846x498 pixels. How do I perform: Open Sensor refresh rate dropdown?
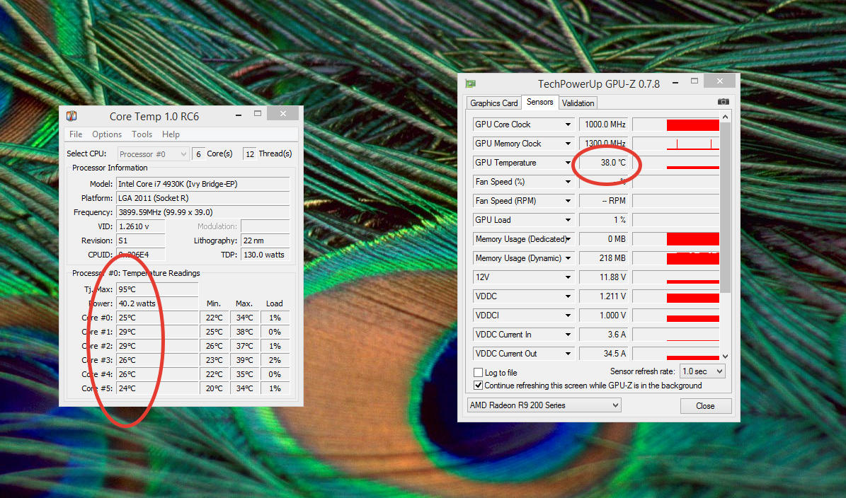coord(702,371)
